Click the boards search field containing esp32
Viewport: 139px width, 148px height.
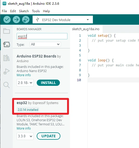[x=42, y=36]
